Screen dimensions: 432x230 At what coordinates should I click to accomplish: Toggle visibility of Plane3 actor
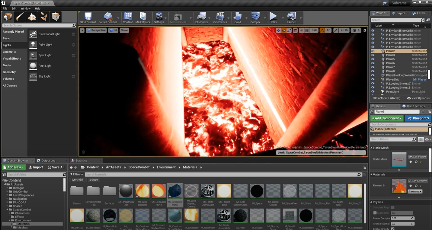pyautogui.click(x=373, y=55)
